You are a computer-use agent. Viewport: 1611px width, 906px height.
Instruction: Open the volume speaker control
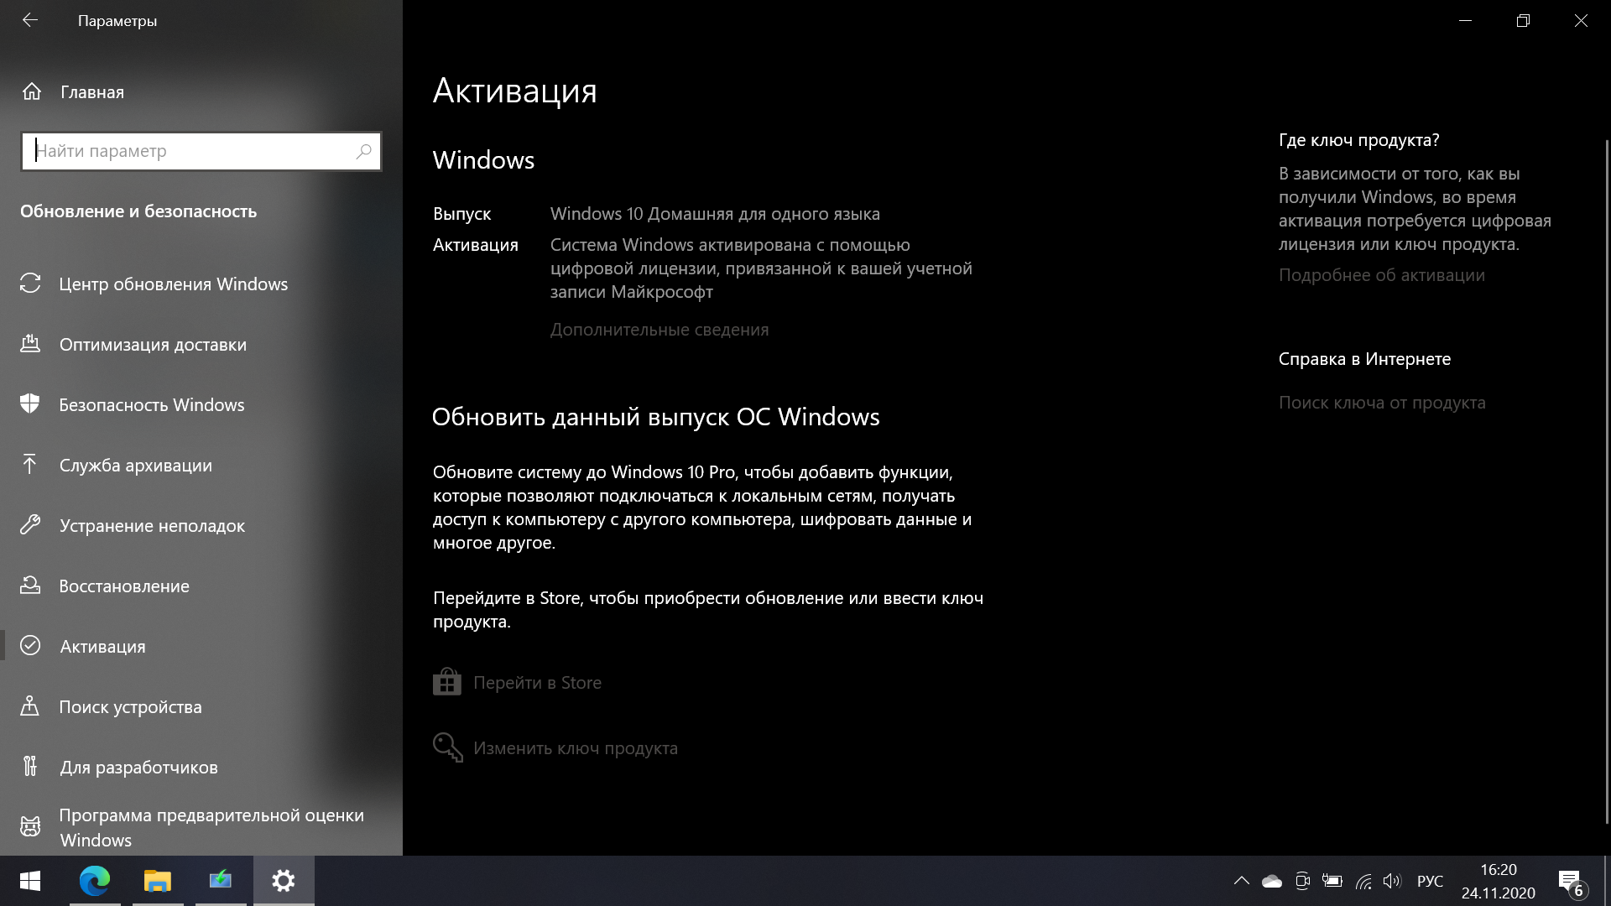click(1392, 881)
